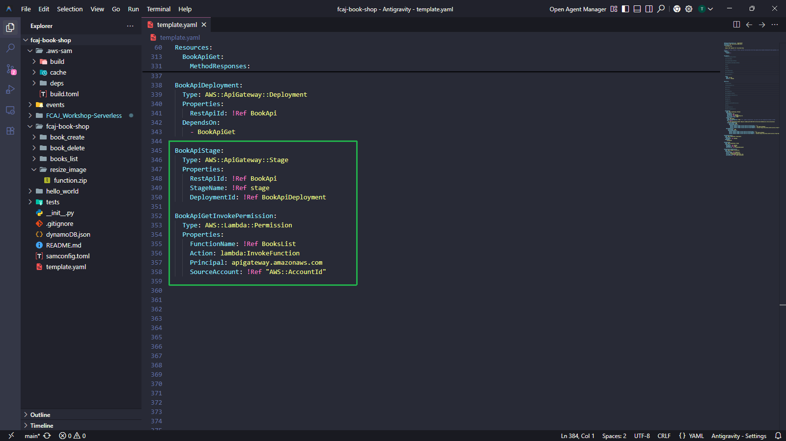Toggle bottom panel visibility
This screenshot has height=441, width=786.
pyautogui.click(x=637, y=9)
